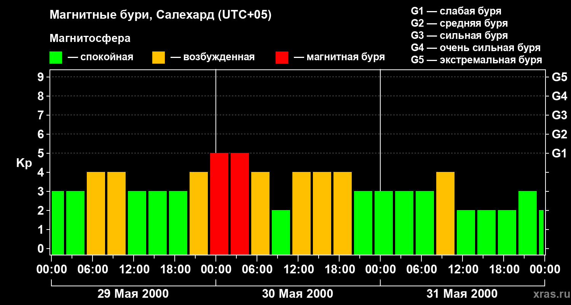The width and height of the screenshot is (571, 305).
Task: Click the Kp axis value 5
Action: tap(41, 153)
